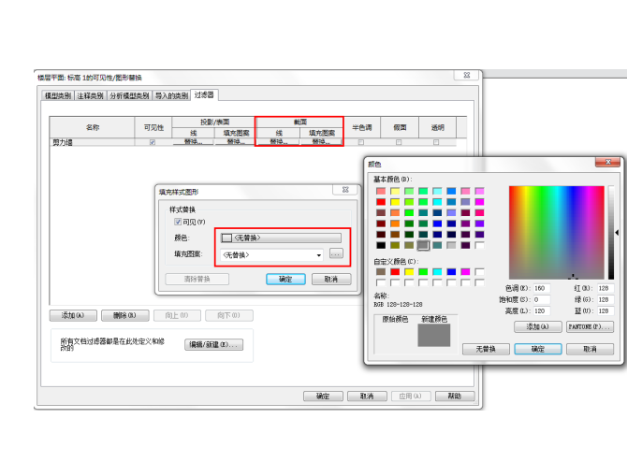
Task: Open the 填充图案 dropdown list
Action: pos(319,254)
